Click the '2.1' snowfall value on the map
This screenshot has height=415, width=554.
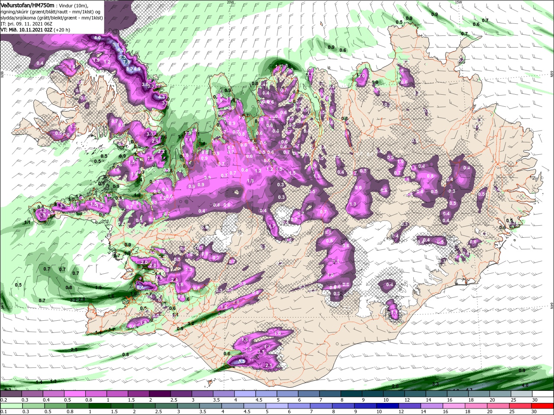coord(268,366)
